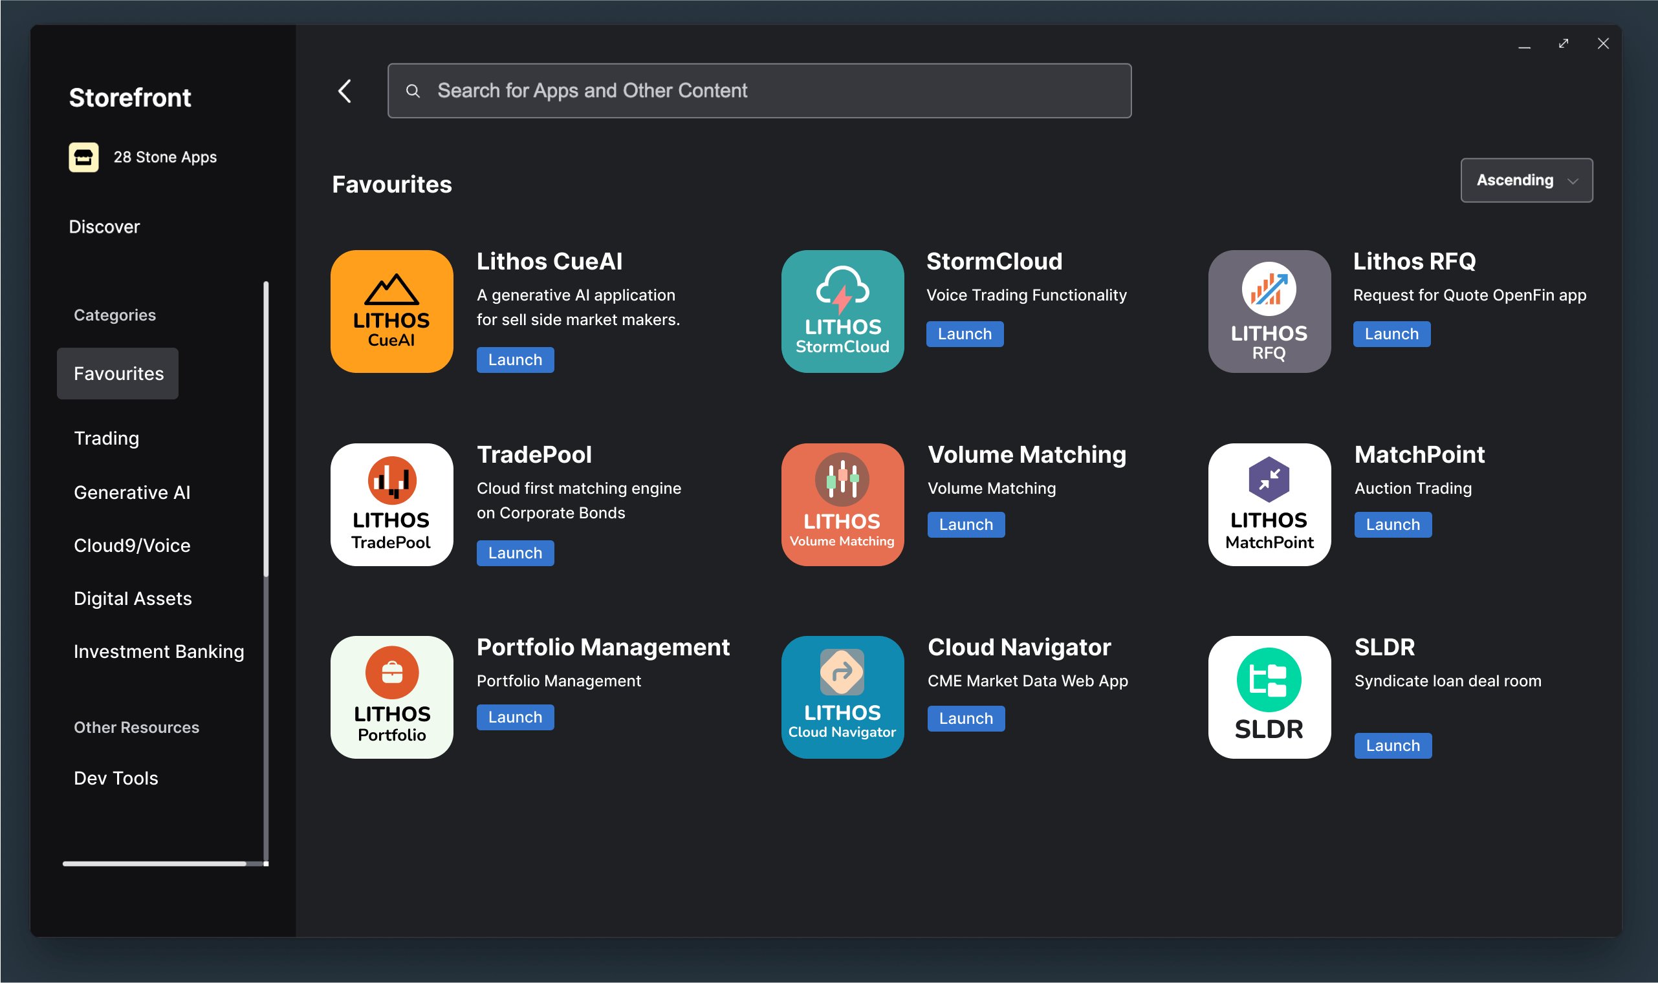
Task: Open the Dev Tools section
Action: 115,777
